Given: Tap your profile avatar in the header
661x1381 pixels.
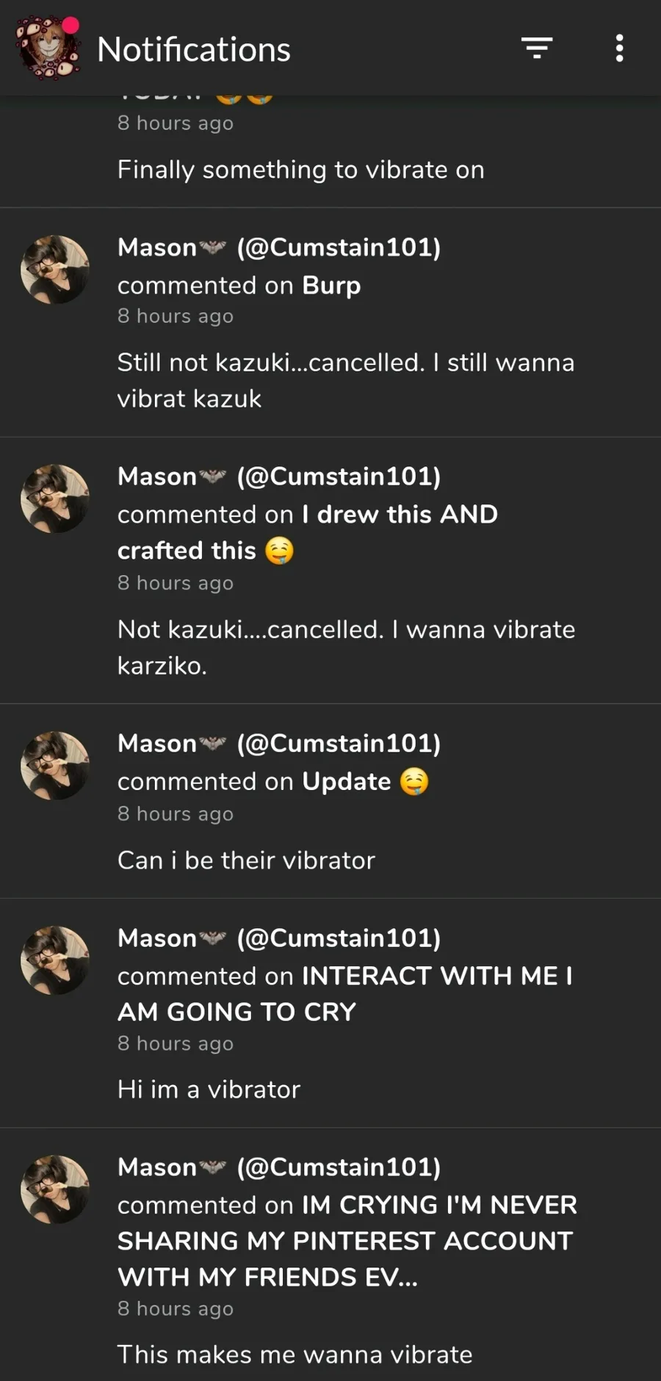Looking at the screenshot, I should (x=48, y=48).
